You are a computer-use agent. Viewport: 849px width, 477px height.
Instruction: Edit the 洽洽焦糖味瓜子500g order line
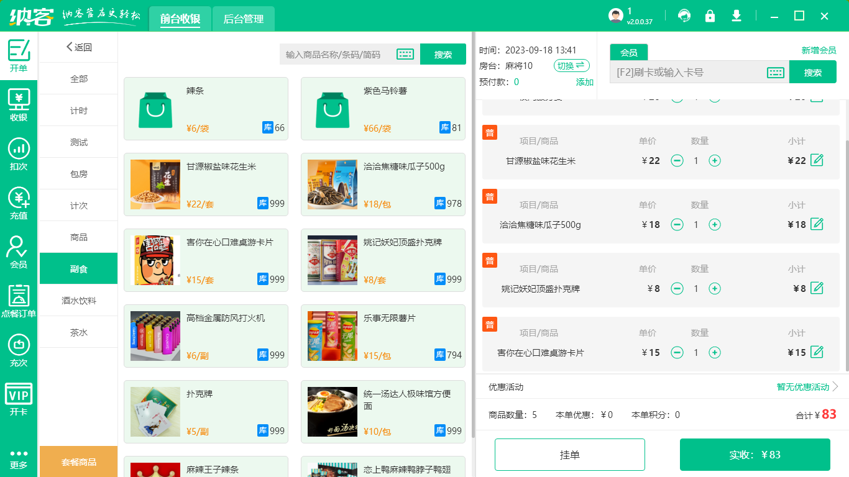(817, 224)
